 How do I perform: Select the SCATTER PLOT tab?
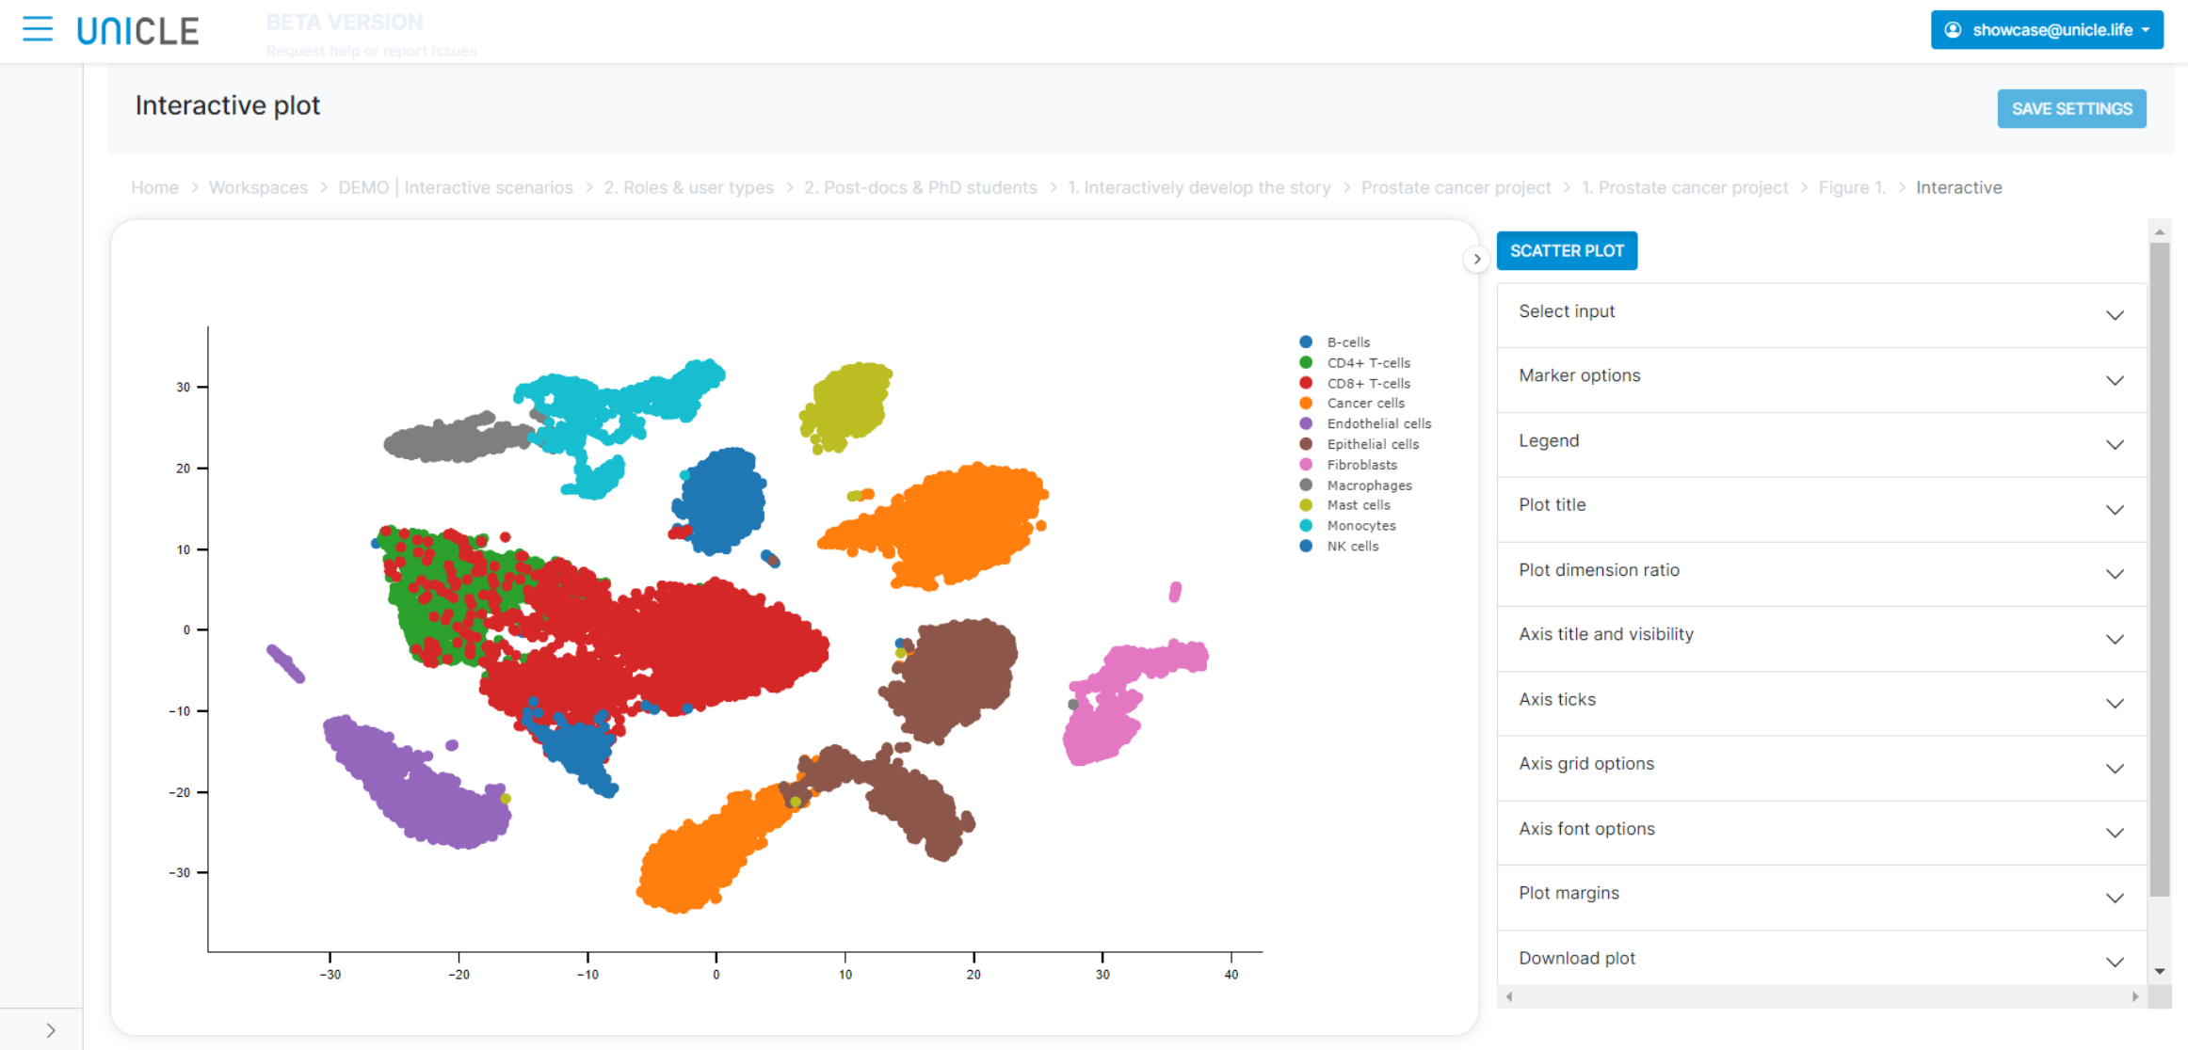tap(1567, 251)
